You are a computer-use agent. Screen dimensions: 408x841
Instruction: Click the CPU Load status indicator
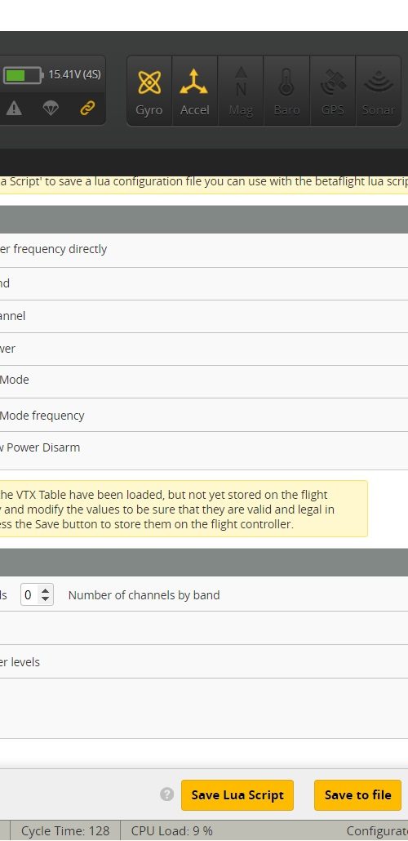(171, 831)
